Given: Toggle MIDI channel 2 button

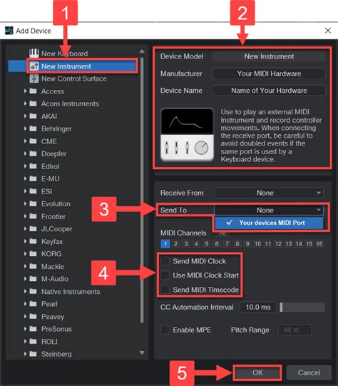Looking at the screenshot, I should (x=175, y=244).
